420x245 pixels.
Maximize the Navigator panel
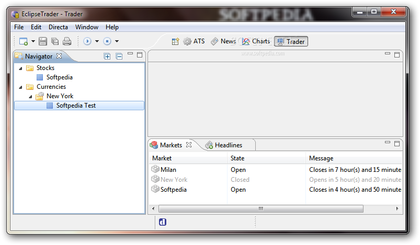[x=140, y=55]
